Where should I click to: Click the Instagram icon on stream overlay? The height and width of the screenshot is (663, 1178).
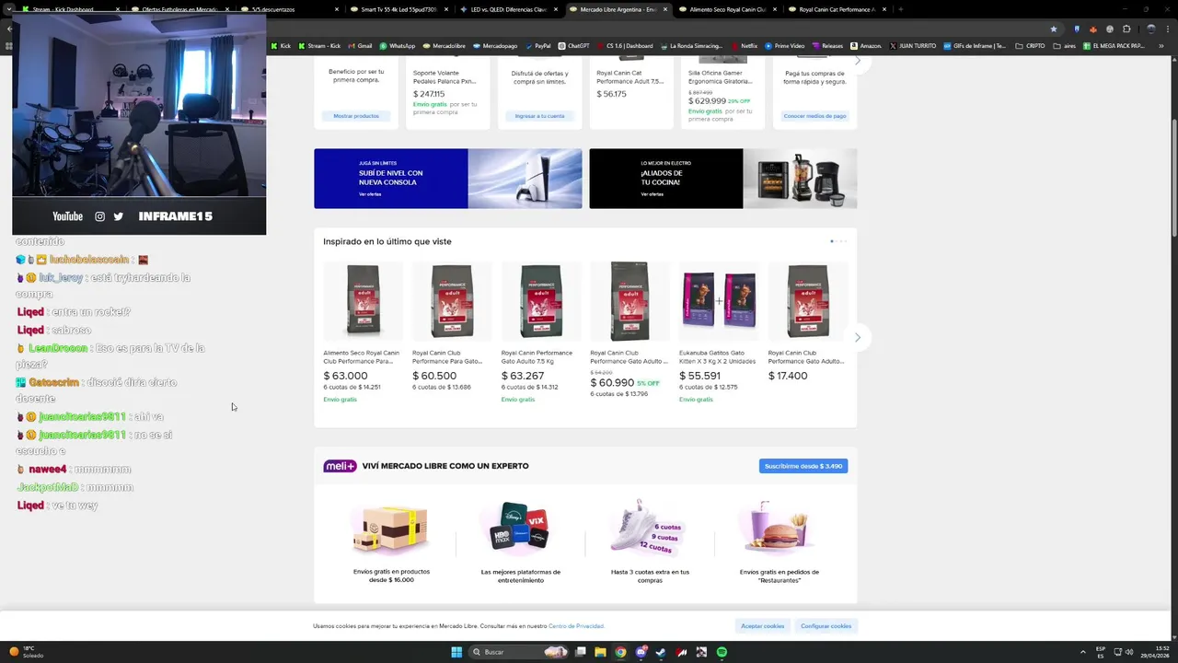[x=99, y=216]
